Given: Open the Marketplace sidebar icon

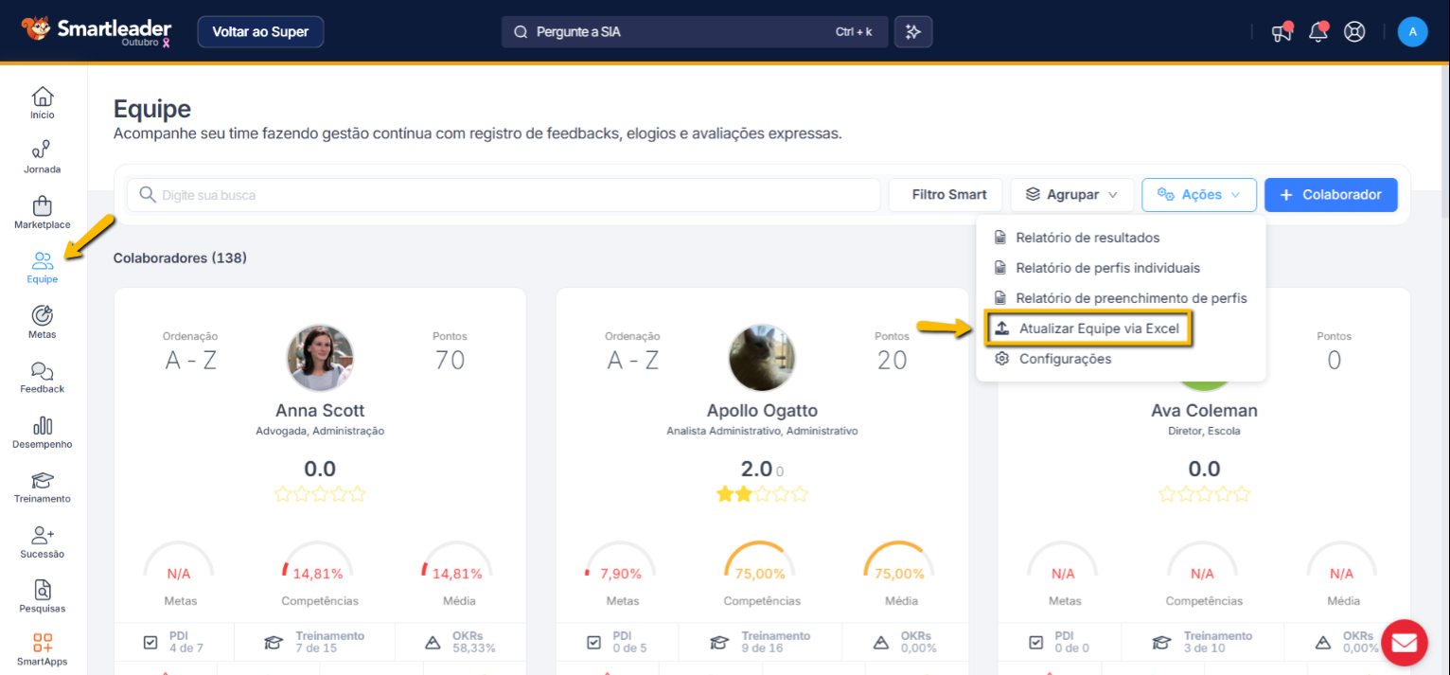Looking at the screenshot, I should [x=43, y=212].
